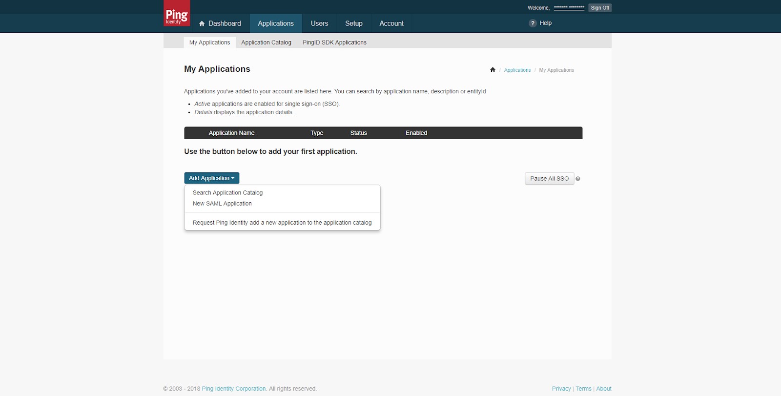Click the Dashboard home icon

pos(202,23)
